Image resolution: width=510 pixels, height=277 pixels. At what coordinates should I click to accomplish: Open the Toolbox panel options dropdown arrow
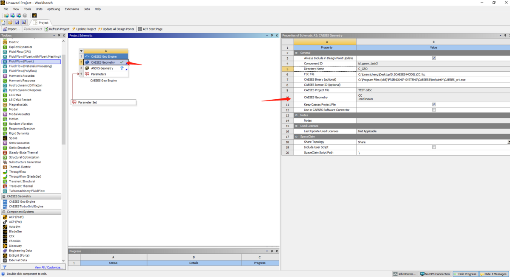[x=54, y=36]
